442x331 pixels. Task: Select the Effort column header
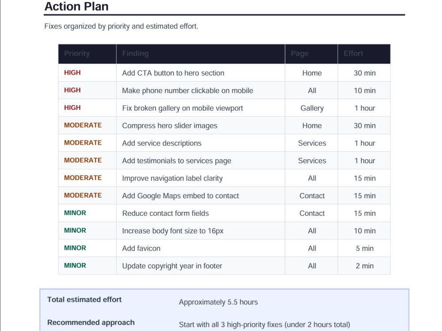[353, 53]
